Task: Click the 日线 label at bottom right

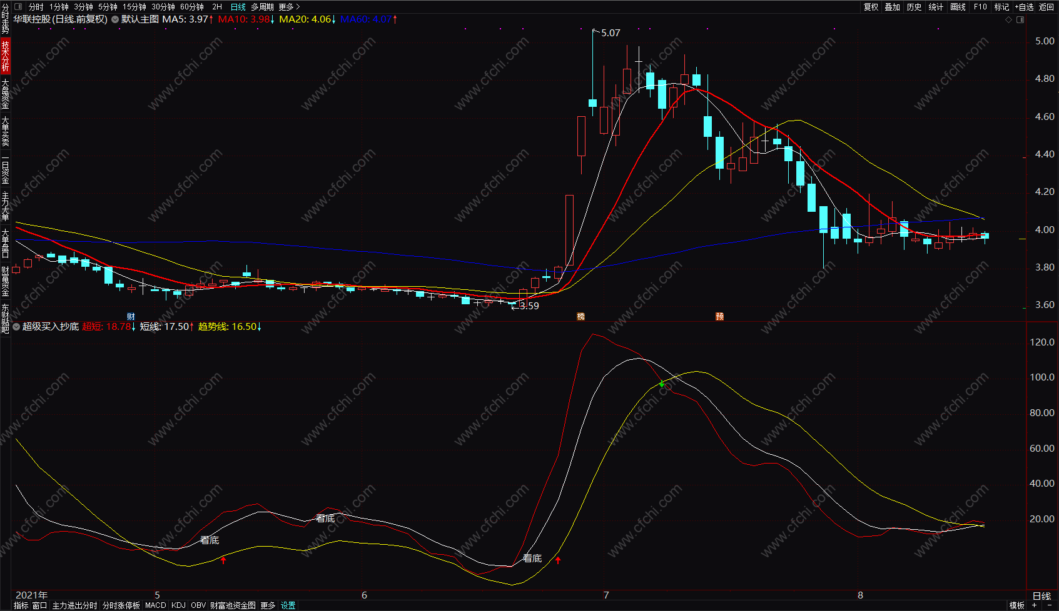Action: tap(1041, 595)
